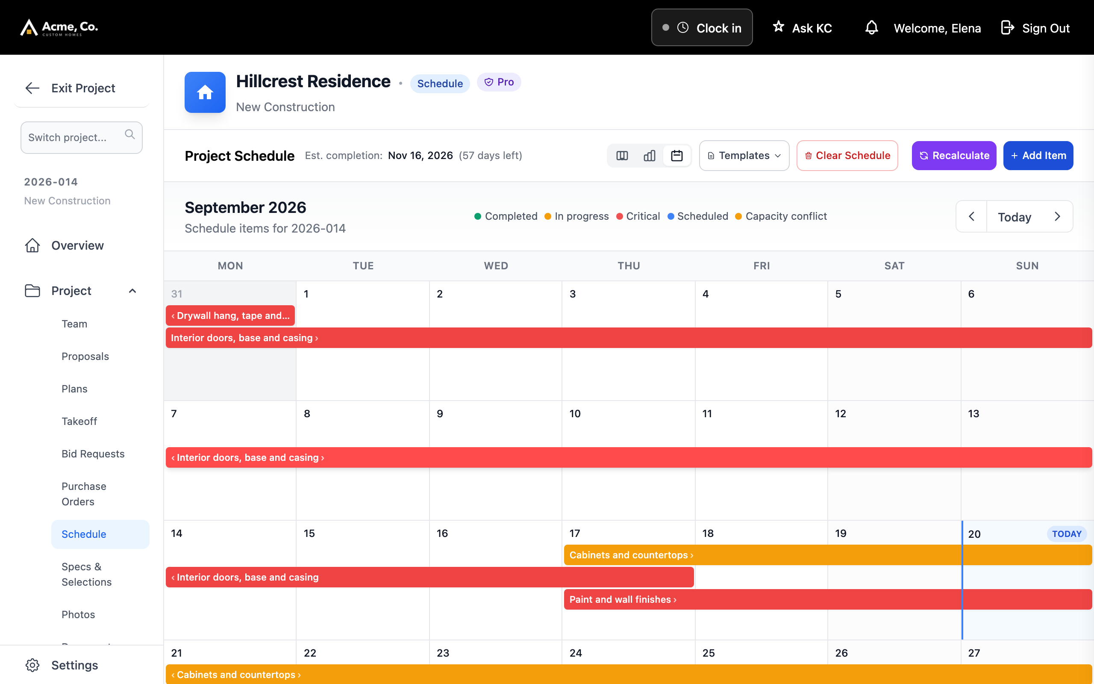Screen dimensions: 1094x684
Task: Open Purchase Orders in sidebar
Action: (x=84, y=494)
